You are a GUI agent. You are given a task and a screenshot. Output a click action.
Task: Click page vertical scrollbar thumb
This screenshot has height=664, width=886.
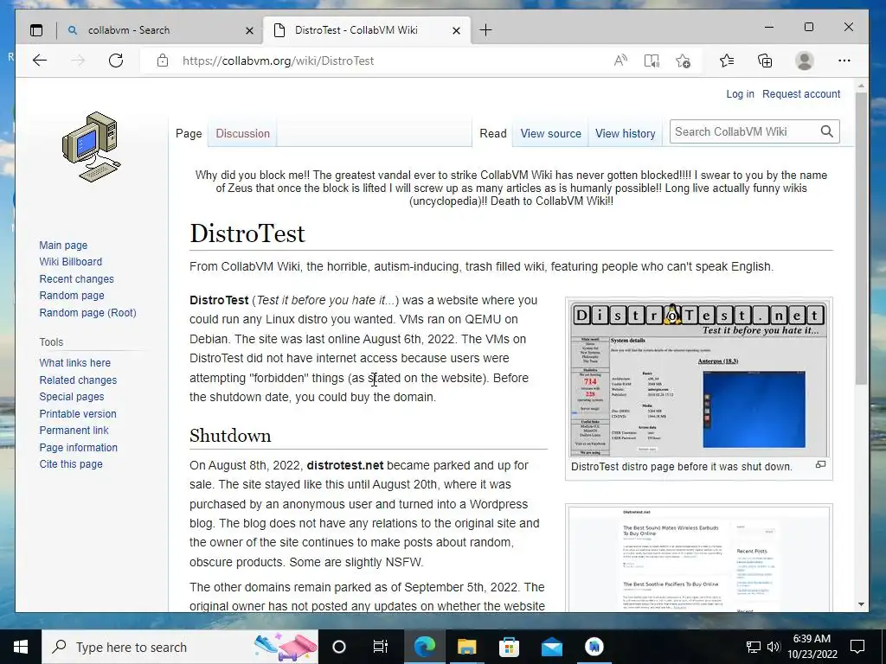(861, 239)
